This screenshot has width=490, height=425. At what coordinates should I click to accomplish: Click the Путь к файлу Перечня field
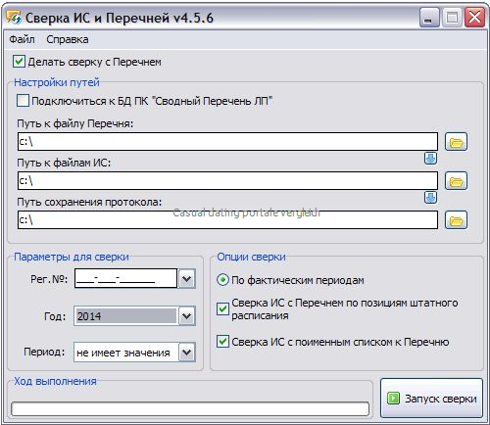pos(227,142)
